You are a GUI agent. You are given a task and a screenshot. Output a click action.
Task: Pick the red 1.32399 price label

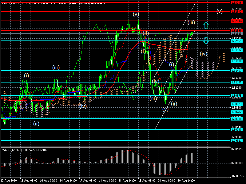pyautogui.click(x=236, y=30)
